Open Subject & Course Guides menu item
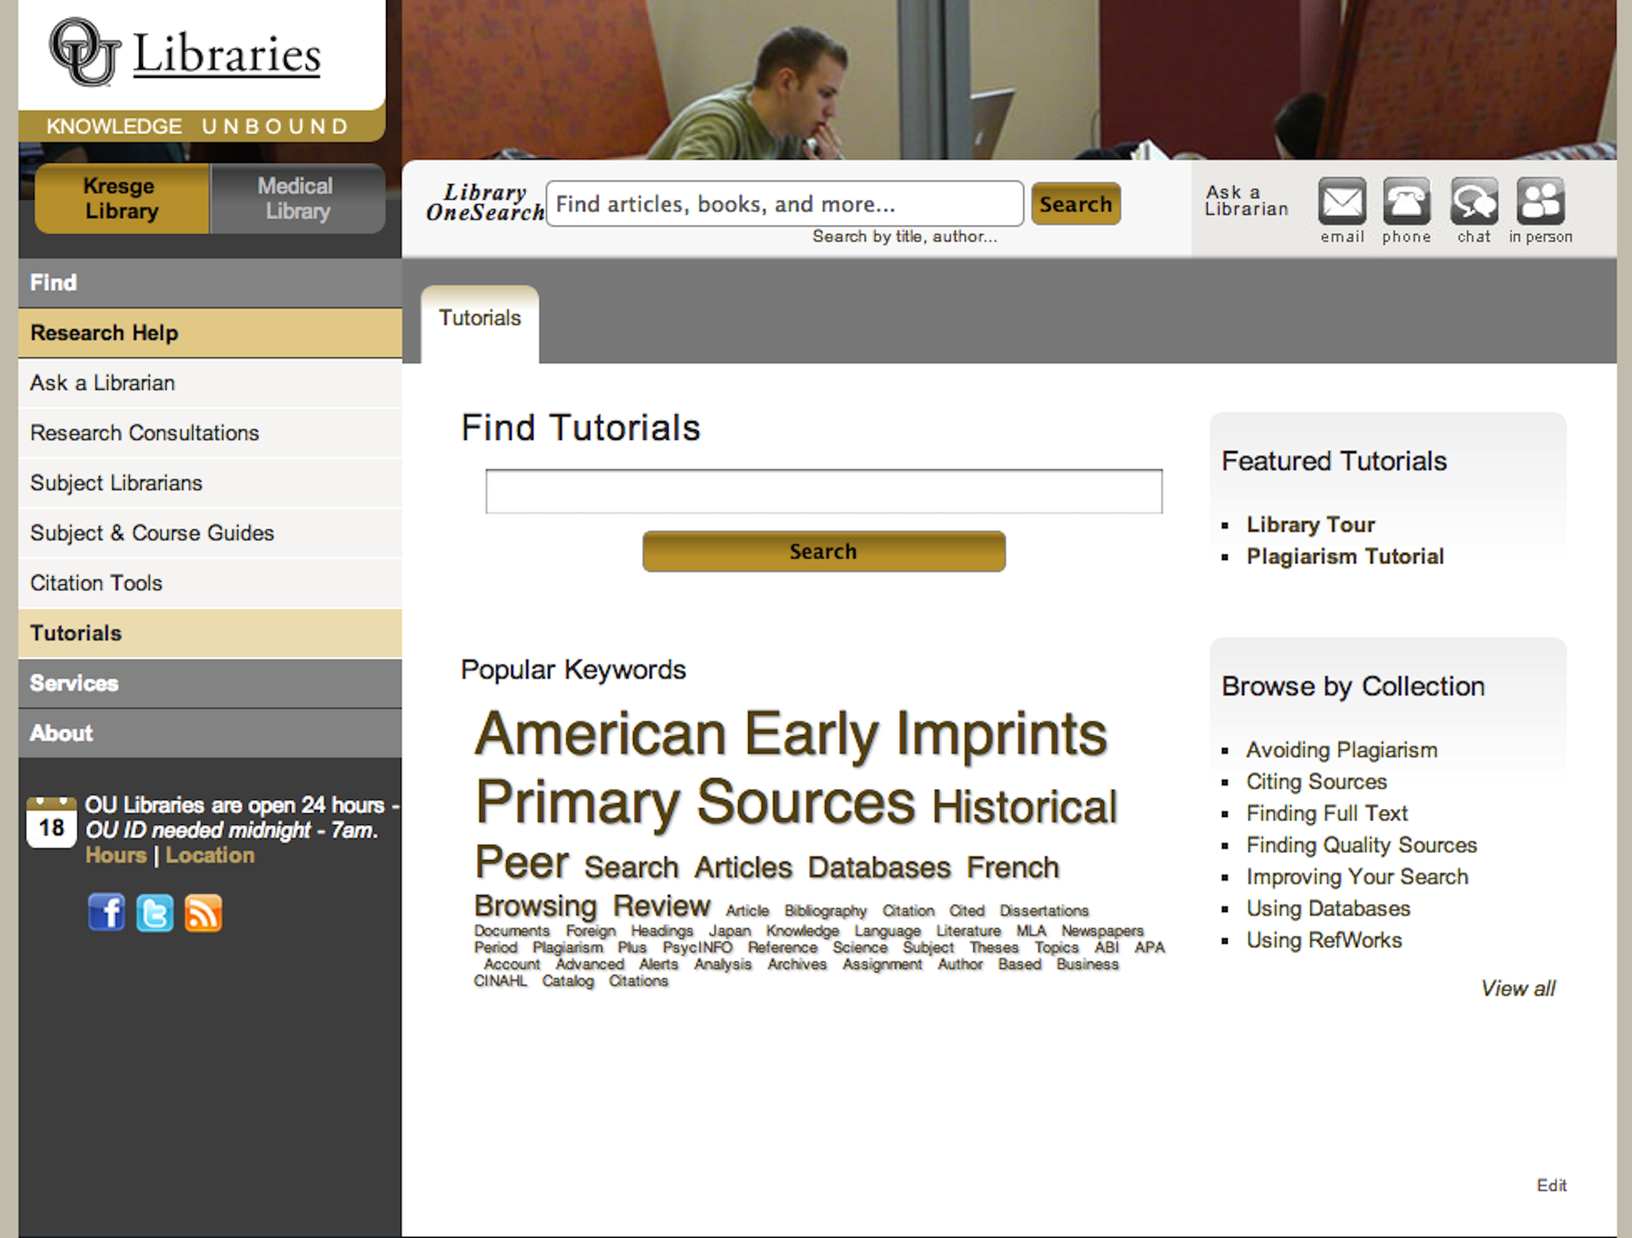This screenshot has width=1632, height=1238. tap(210, 533)
